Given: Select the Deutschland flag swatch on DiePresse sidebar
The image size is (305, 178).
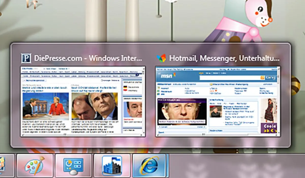Looking at the screenshot, I should [125, 87].
